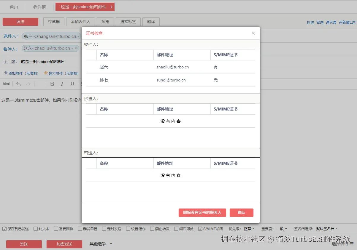The image size is (357, 250).
Task: Click 抄送 link at top right
Action: (310, 23)
